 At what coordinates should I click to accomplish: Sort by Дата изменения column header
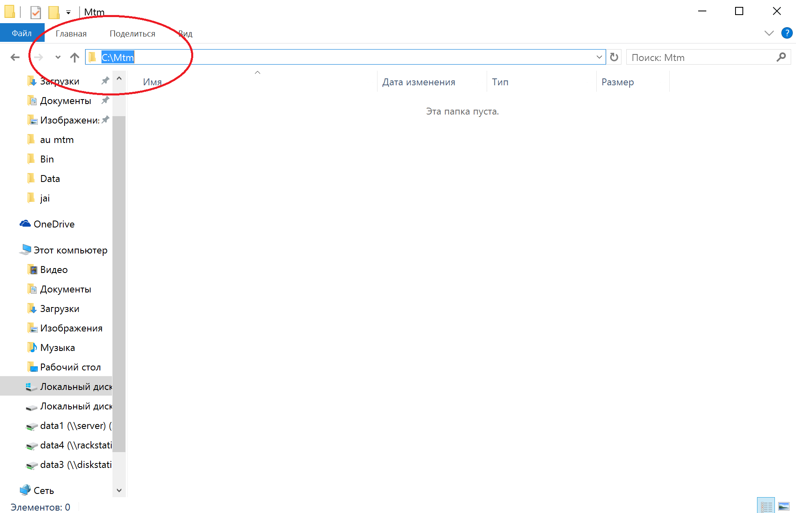coord(418,82)
